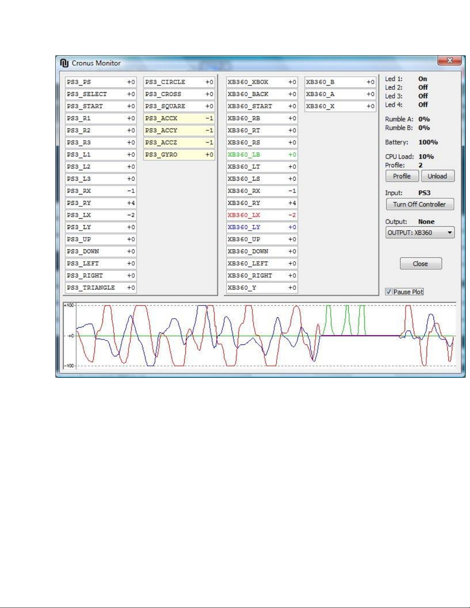Click the XB360_START entry
The height and width of the screenshot is (608, 470).
point(262,106)
